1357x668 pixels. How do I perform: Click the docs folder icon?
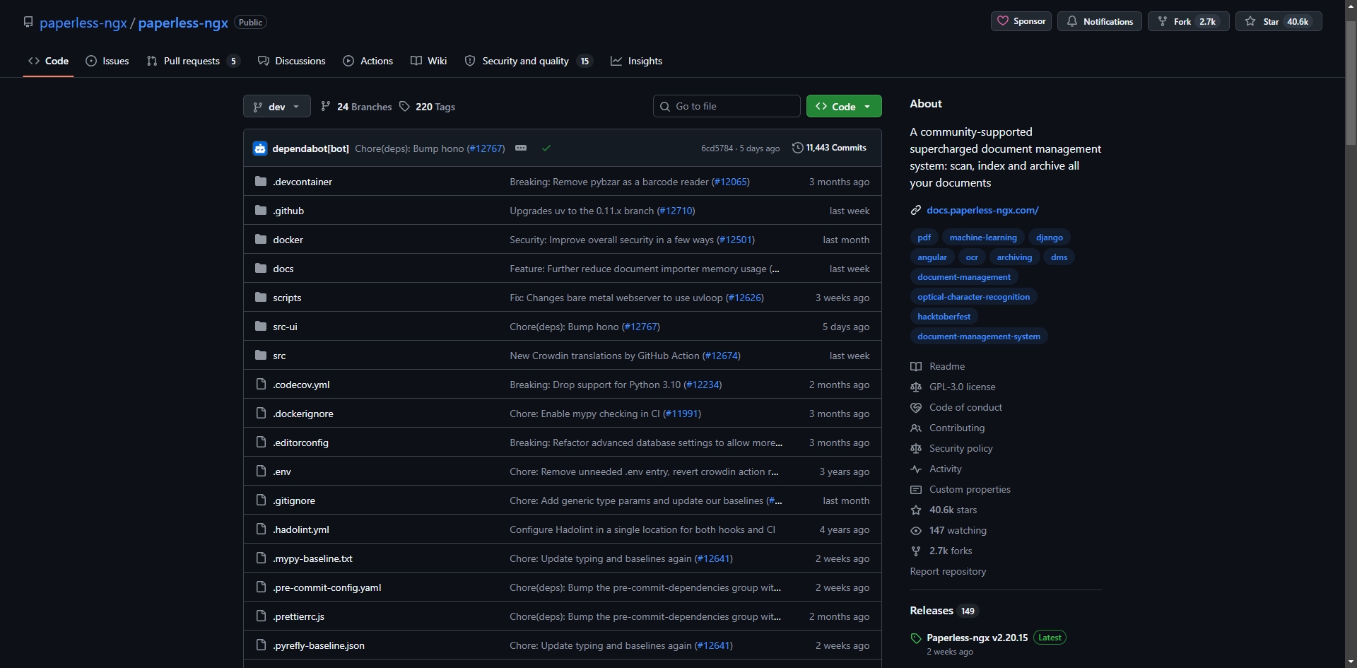261,269
